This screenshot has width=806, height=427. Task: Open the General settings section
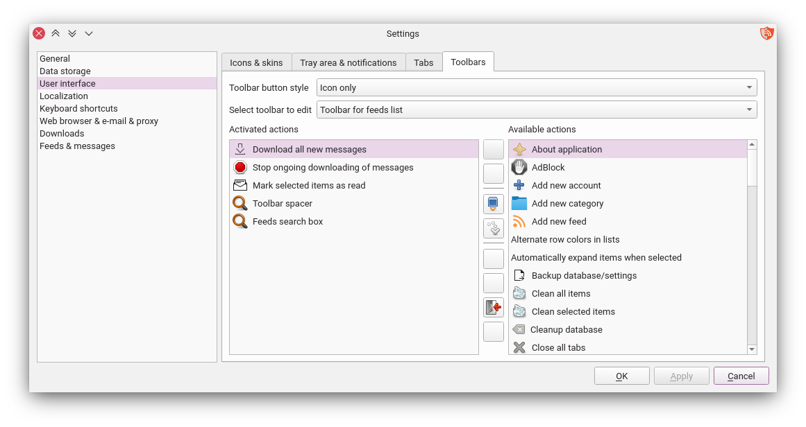127,58
